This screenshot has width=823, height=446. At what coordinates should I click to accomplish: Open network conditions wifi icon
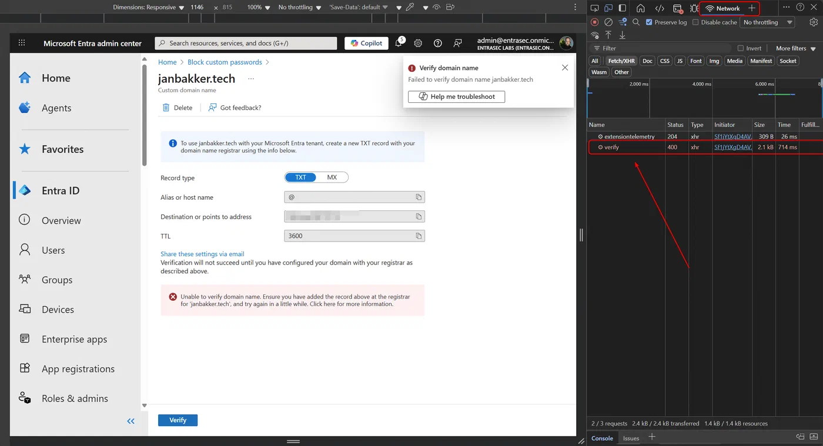coord(594,36)
